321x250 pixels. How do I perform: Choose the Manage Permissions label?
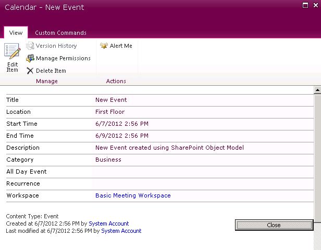63,58
